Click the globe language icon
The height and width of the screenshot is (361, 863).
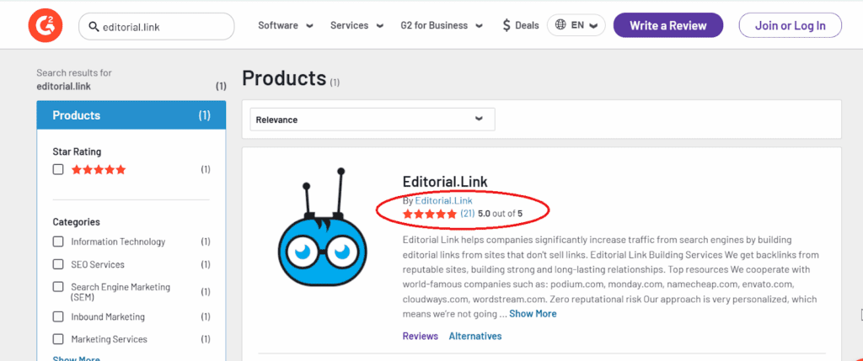pos(560,25)
